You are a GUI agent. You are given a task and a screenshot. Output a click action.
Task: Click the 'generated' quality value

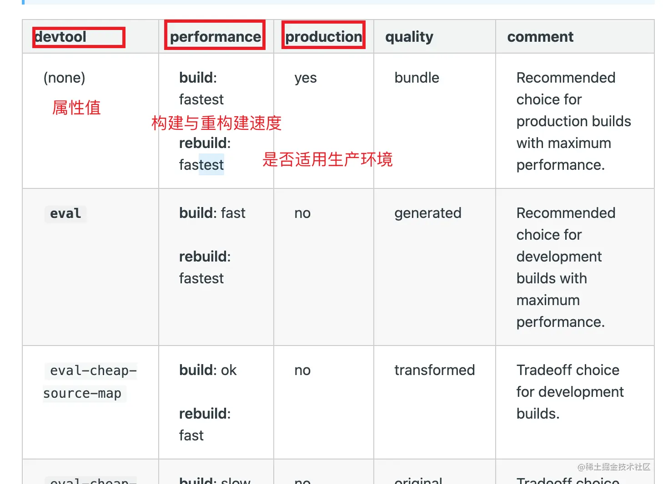click(427, 213)
